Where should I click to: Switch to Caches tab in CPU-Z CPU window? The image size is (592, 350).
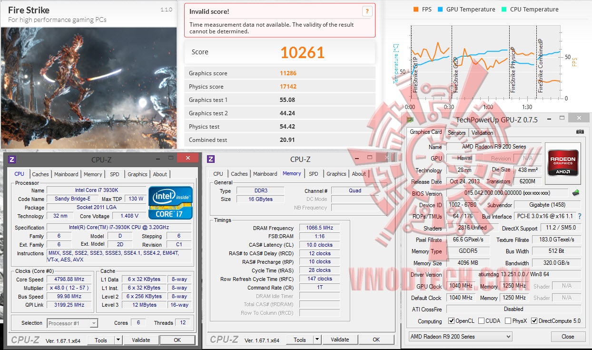point(40,174)
